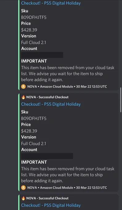122x210 pixels.
Task: Click the first embed's footer timestamp 30 Mar 22 12:53 UTC
Action: [91, 86]
